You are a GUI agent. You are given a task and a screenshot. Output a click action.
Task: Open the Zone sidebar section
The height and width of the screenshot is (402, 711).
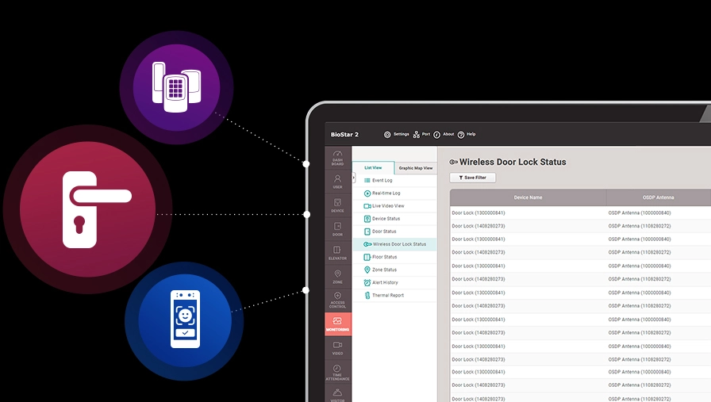pos(337,276)
